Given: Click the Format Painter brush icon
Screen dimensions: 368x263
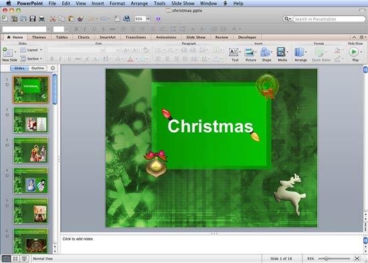Looking at the screenshot, I should coord(80,19).
